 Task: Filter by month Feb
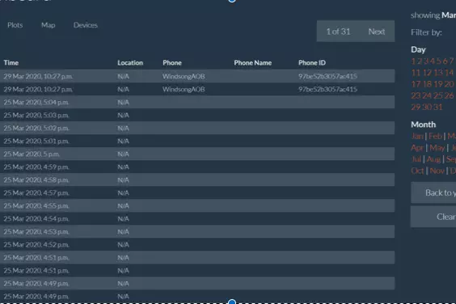pos(435,136)
